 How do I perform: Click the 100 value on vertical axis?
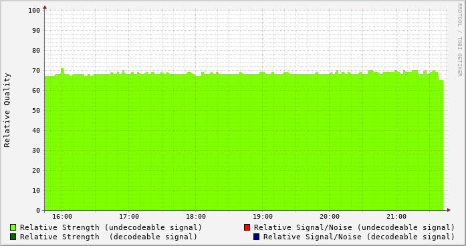point(34,11)
